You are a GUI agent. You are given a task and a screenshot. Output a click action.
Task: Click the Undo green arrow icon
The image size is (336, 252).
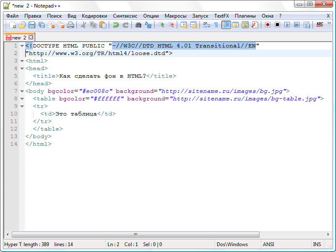pyautogui.click(x=115, y=25)
